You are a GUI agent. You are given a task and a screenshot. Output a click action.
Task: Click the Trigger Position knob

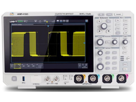[125, 42]
